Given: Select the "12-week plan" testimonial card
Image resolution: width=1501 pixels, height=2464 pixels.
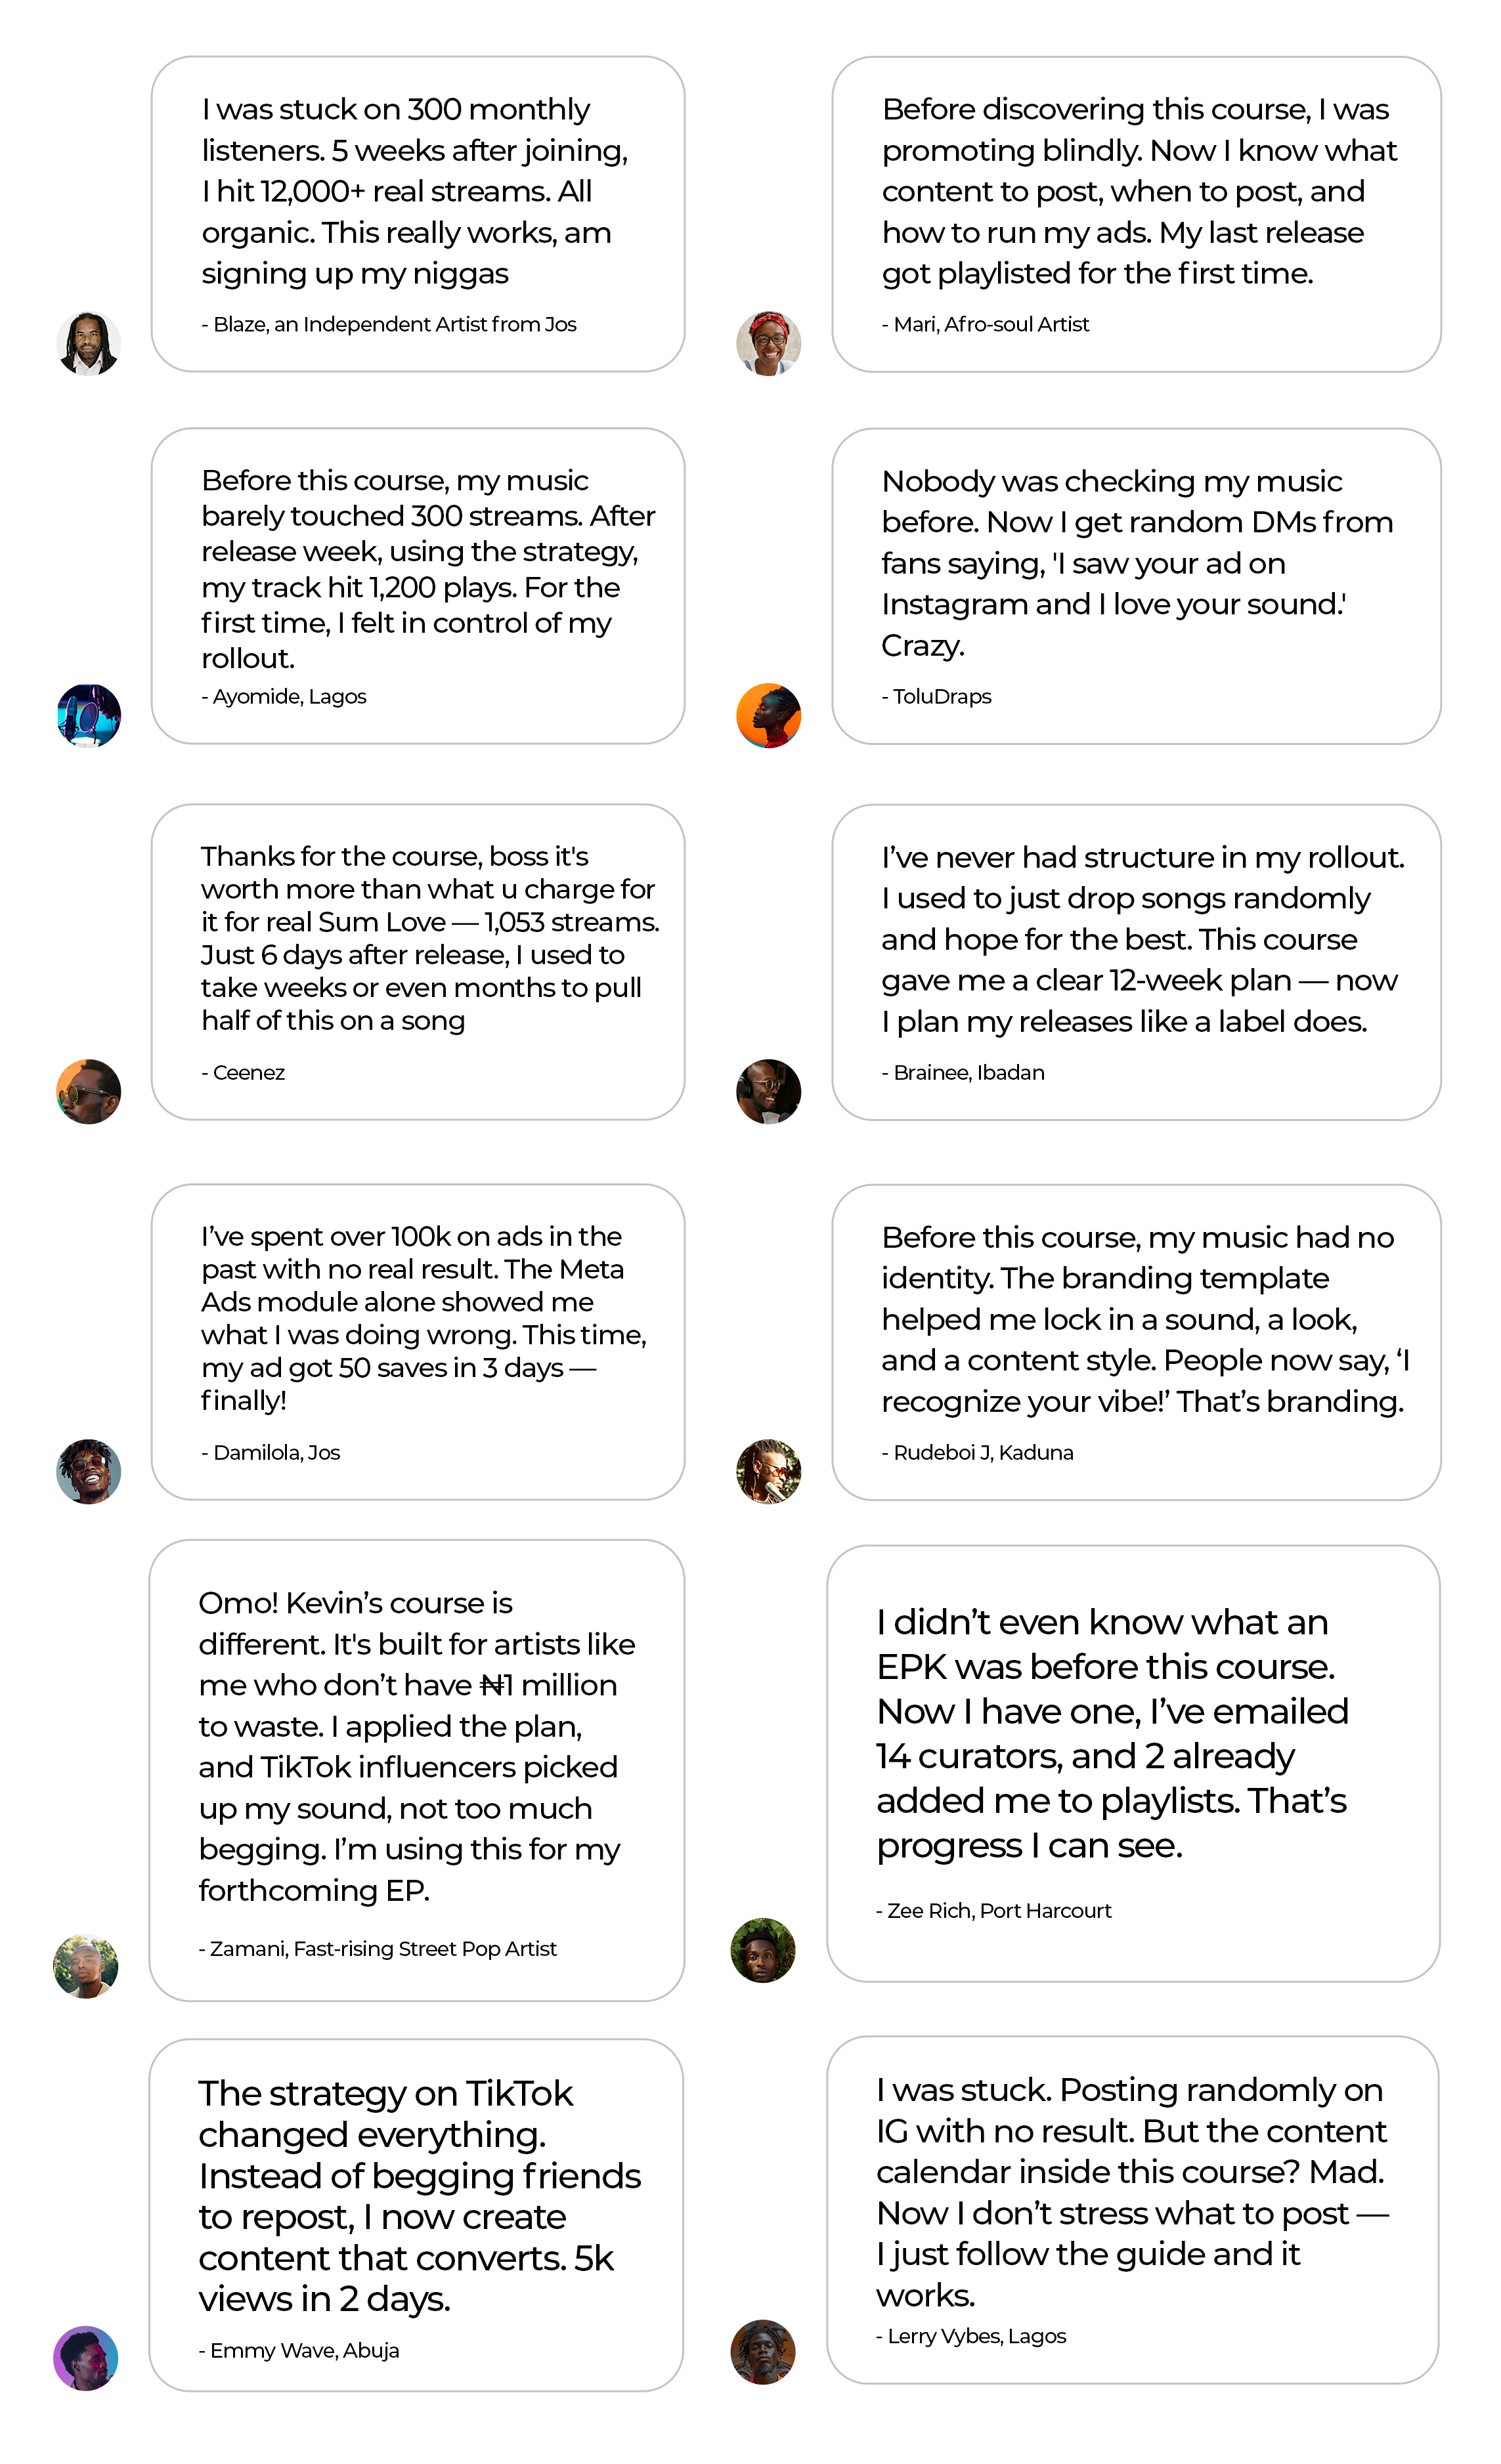Looking at the screenshot, I should point(1136,961).
